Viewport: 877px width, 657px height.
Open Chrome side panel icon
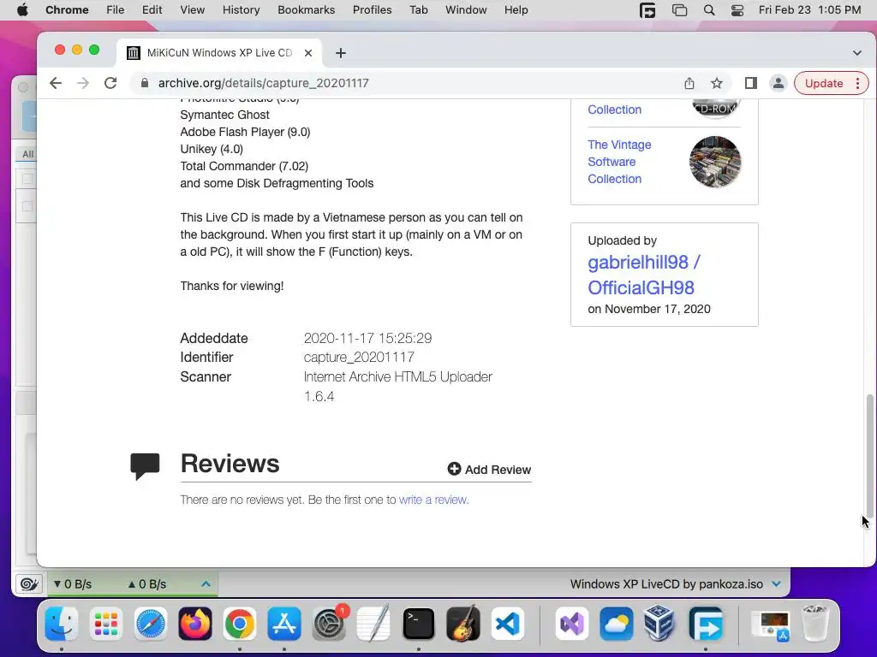coord(750,83)
